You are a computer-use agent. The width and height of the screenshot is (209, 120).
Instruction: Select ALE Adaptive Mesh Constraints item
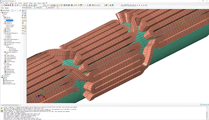tap(13, 43)
